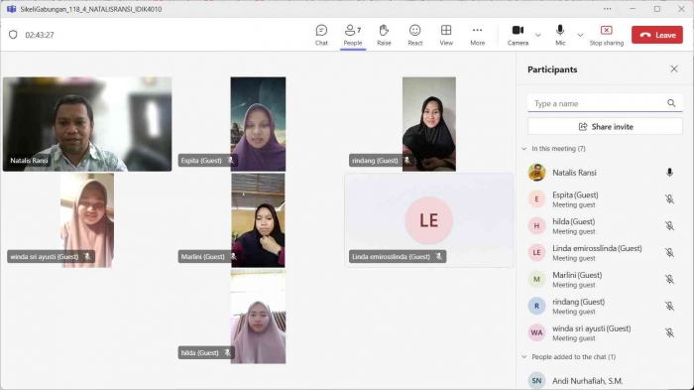Close the Participants panel

coord(673,69)
